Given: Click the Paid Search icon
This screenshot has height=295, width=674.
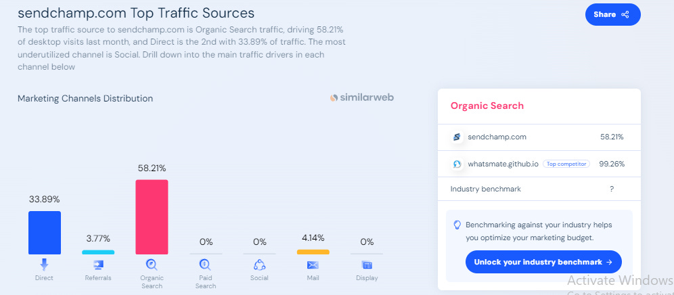Looking at the screenshot, I should [x=205, y=265].
